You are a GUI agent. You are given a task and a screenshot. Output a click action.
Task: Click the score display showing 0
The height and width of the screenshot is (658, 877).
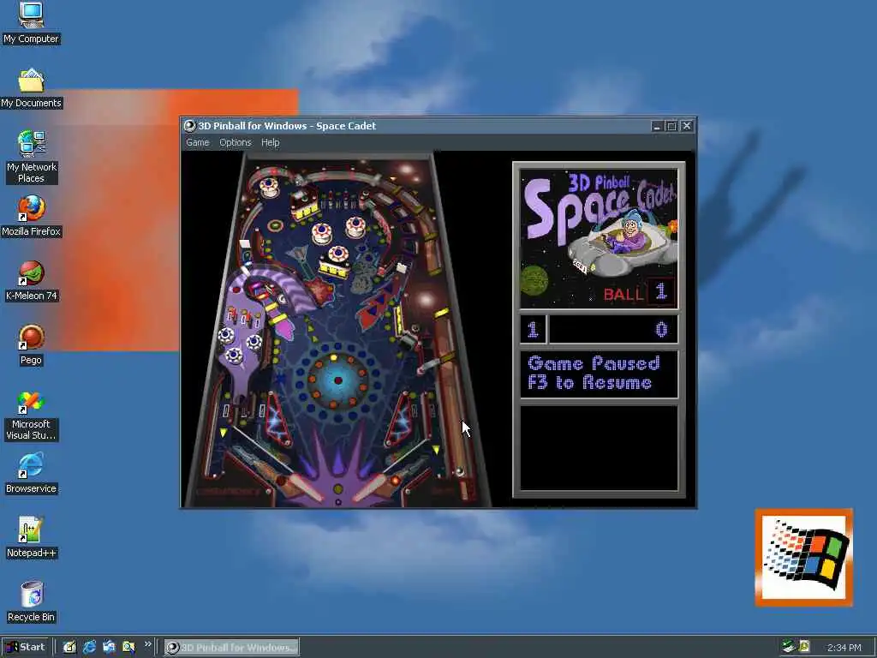point(613,330)
